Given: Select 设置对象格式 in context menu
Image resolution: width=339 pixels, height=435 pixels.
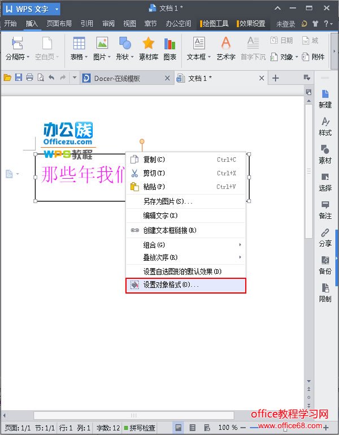Looking at the screenshot, I should coord(186,285).
